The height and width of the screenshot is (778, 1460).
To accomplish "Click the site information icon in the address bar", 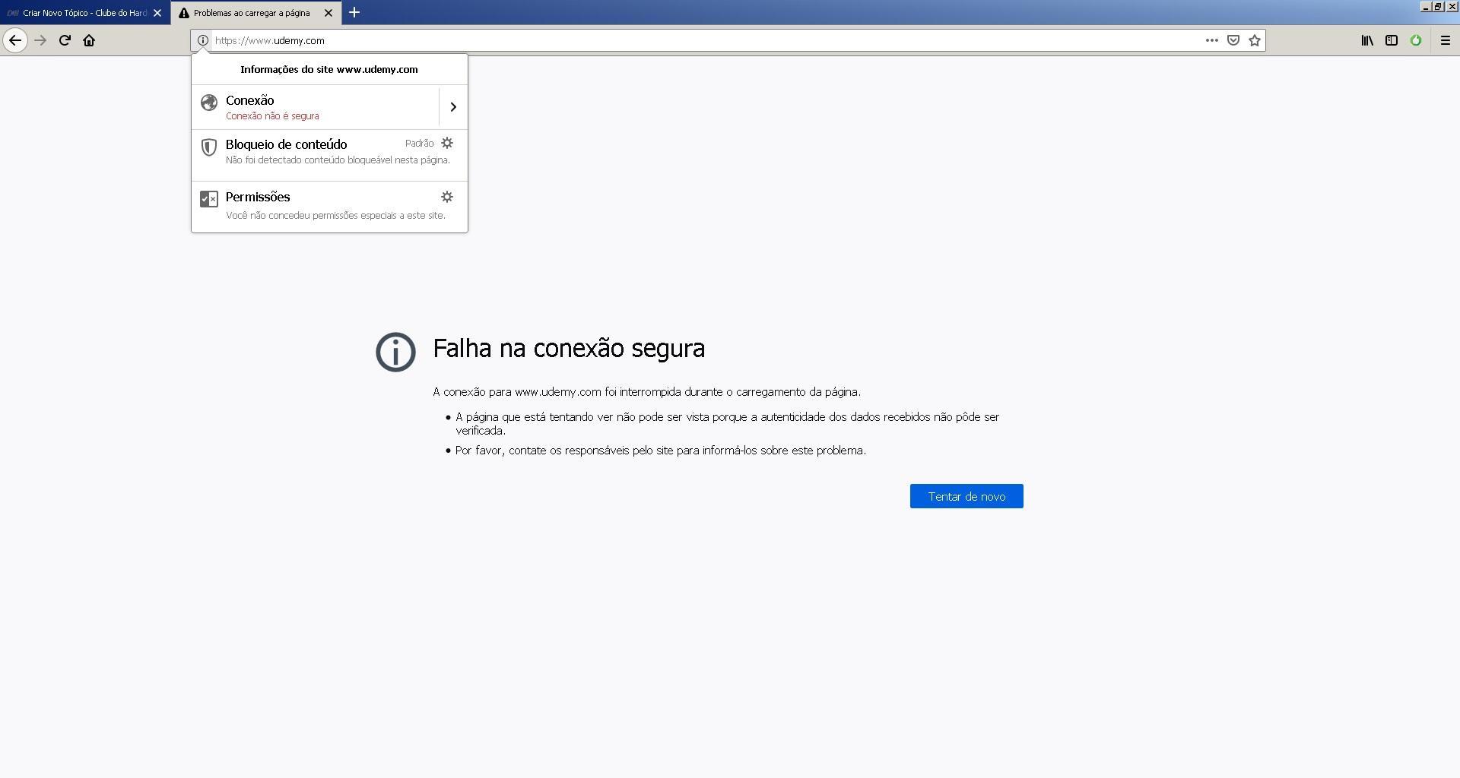I will click(203, 40).
